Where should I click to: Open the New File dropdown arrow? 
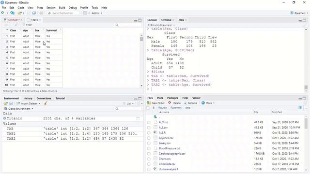tap(7, 13)
